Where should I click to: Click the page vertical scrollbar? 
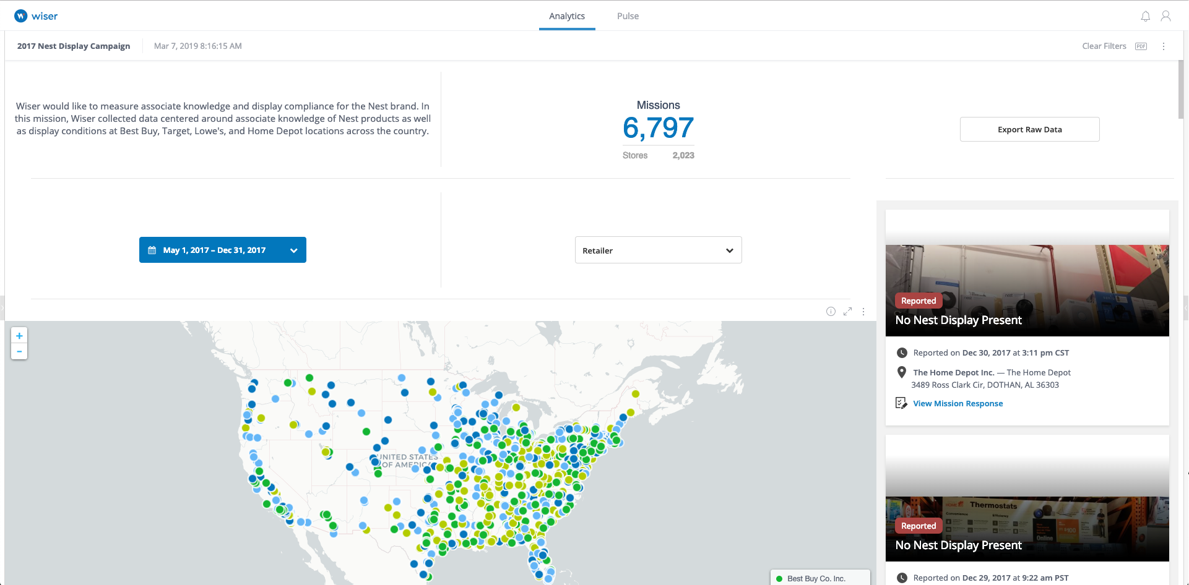tap(1181, 89)
